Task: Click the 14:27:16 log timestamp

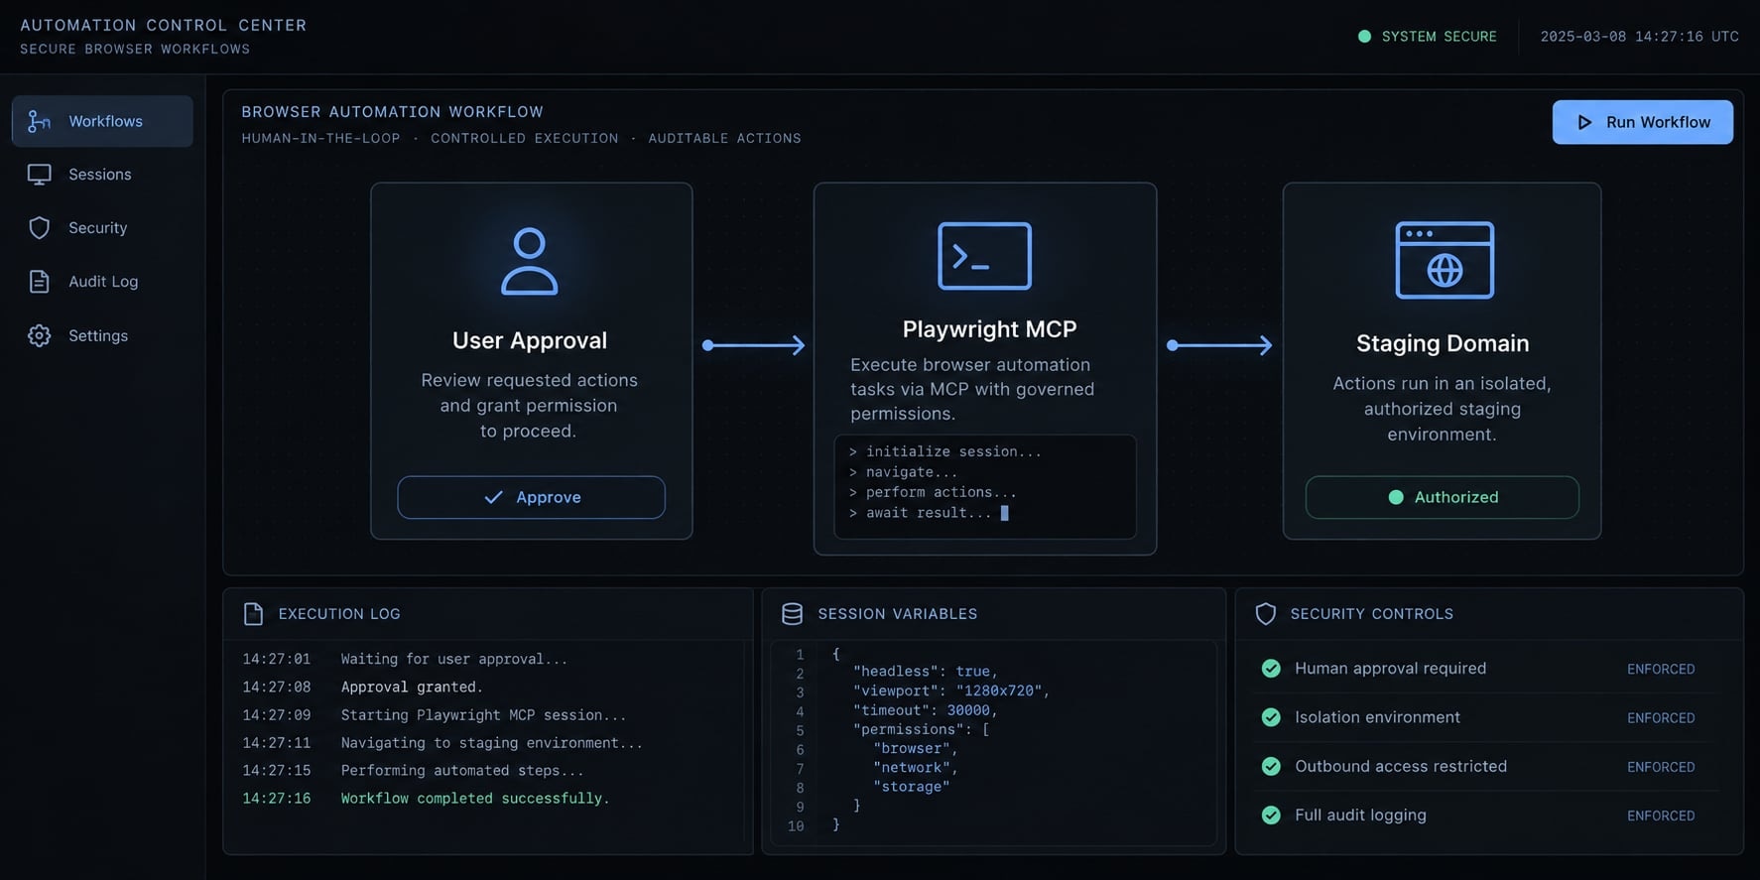Action: click(277, 798)
